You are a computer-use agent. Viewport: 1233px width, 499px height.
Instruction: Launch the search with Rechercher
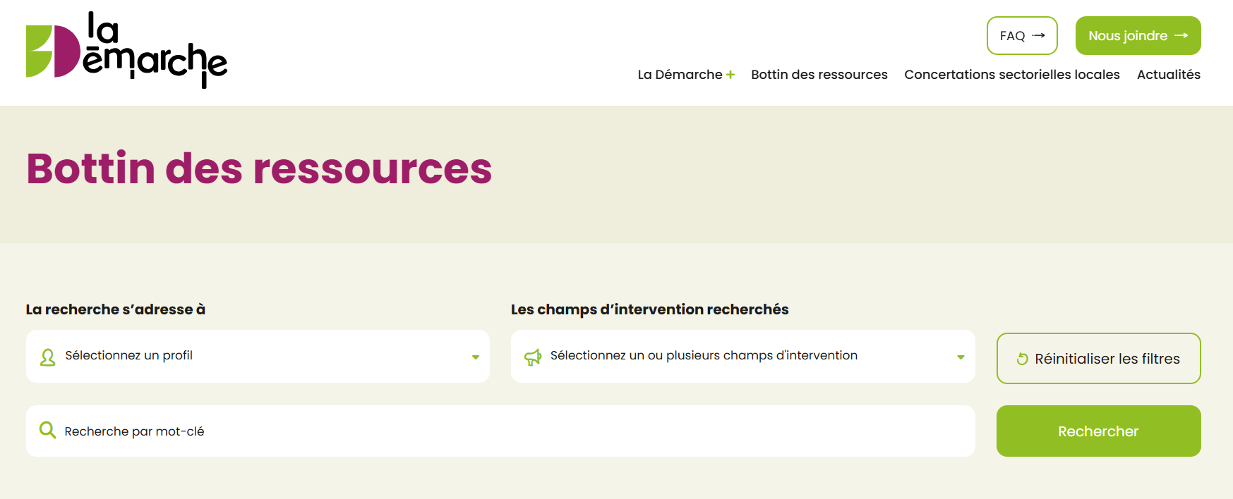(x=1098, y=431)
